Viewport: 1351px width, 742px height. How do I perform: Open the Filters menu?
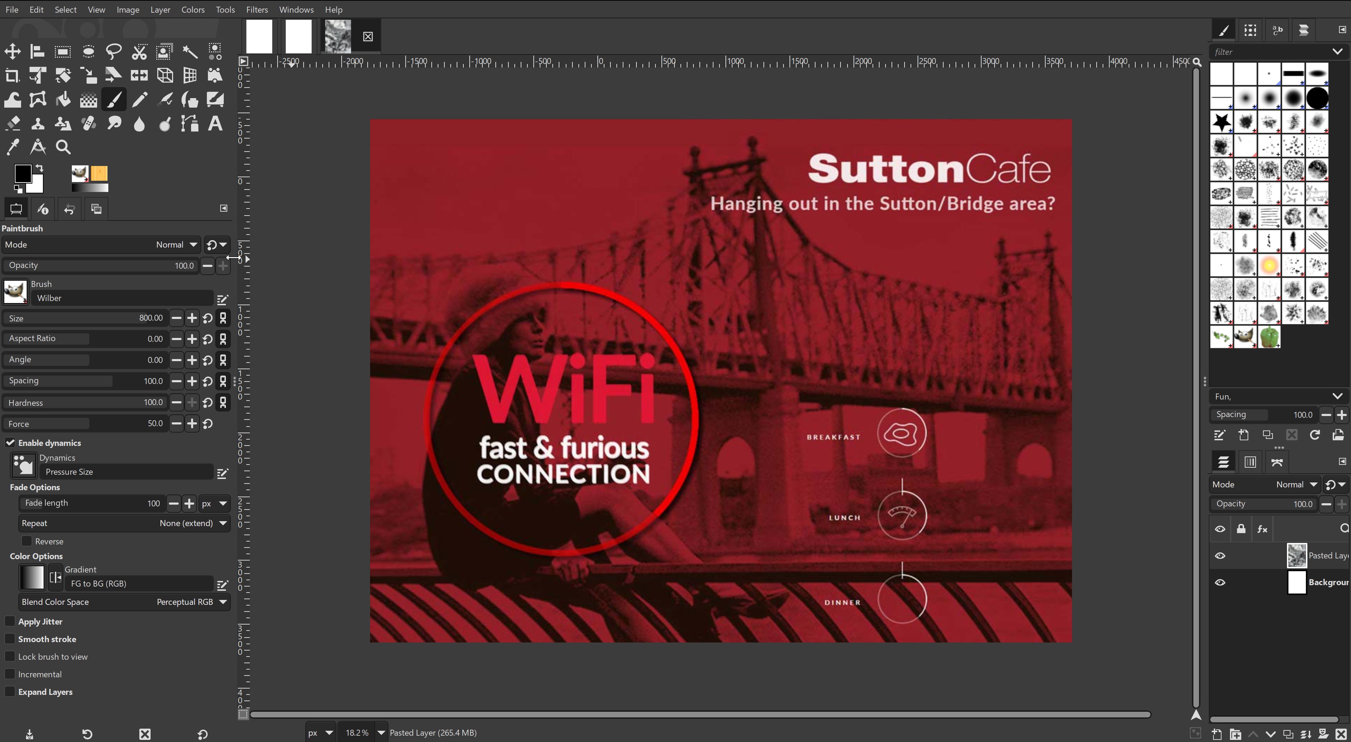(256, 9)
